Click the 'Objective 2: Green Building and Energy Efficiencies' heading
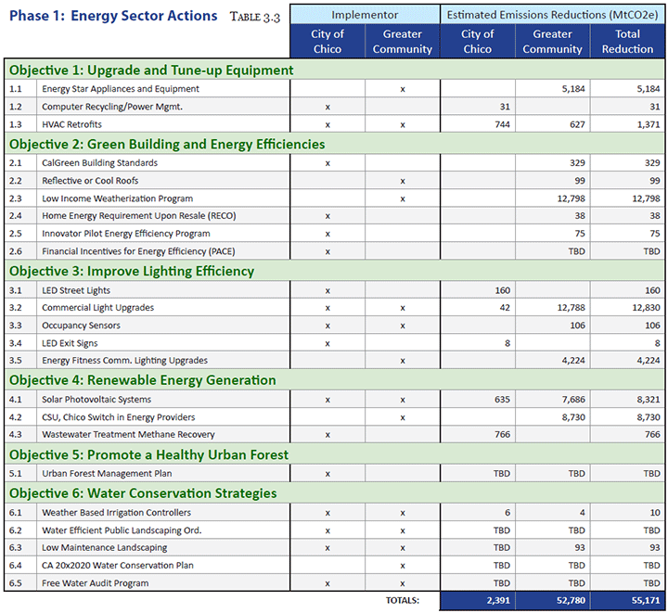The height and width of the screenshot is (613, 668). pyautogui.click(x=167, y=144)
